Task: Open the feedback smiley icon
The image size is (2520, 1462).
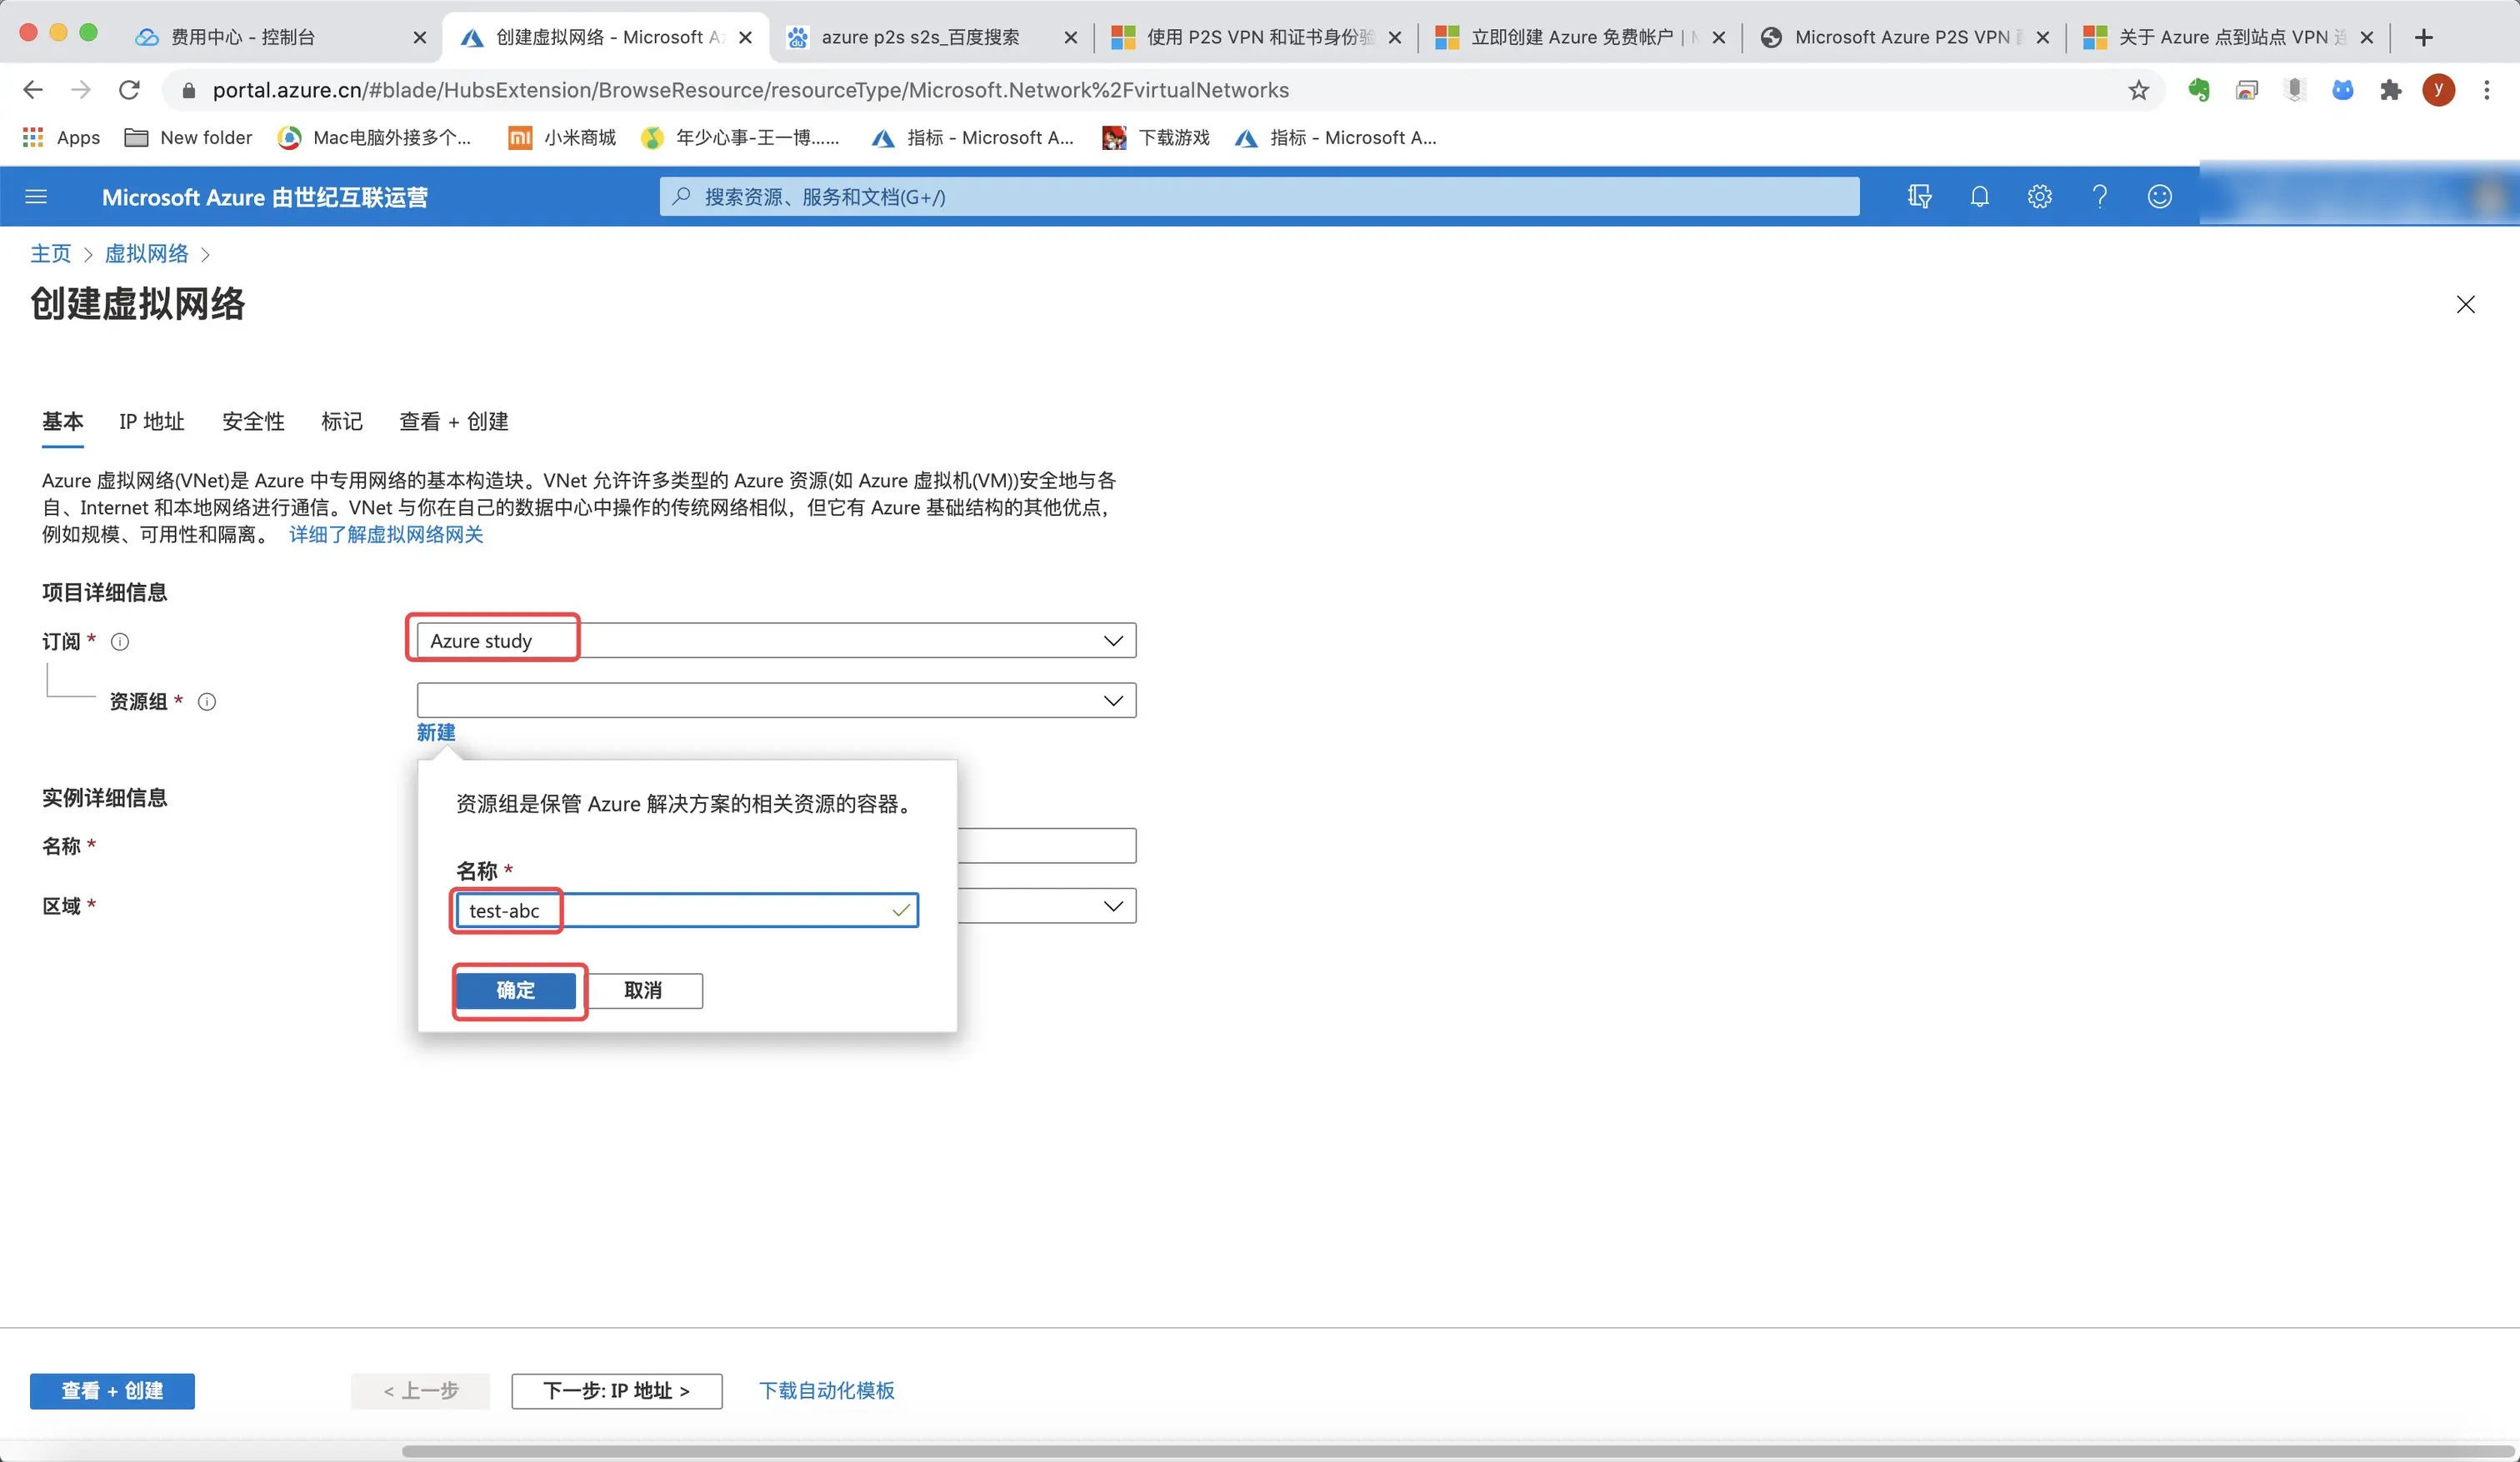Action: (2159, 197)
